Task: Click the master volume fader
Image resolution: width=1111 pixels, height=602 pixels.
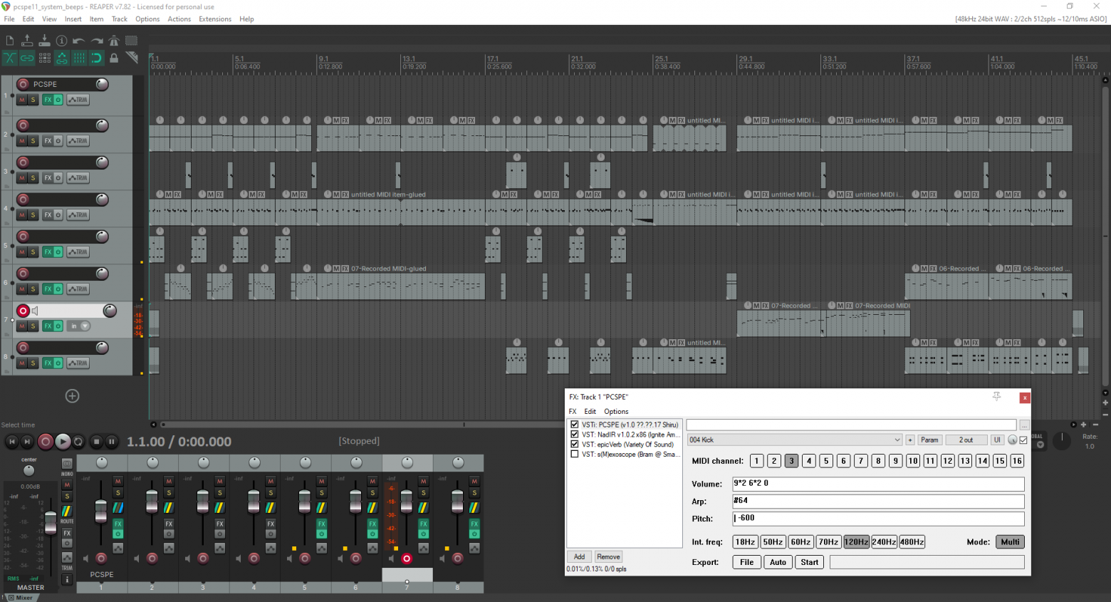Action: (x=51, y=523)
